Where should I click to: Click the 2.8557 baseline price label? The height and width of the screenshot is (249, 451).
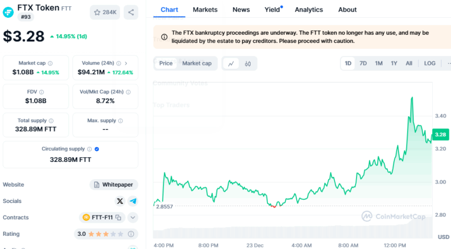(165, 207)
